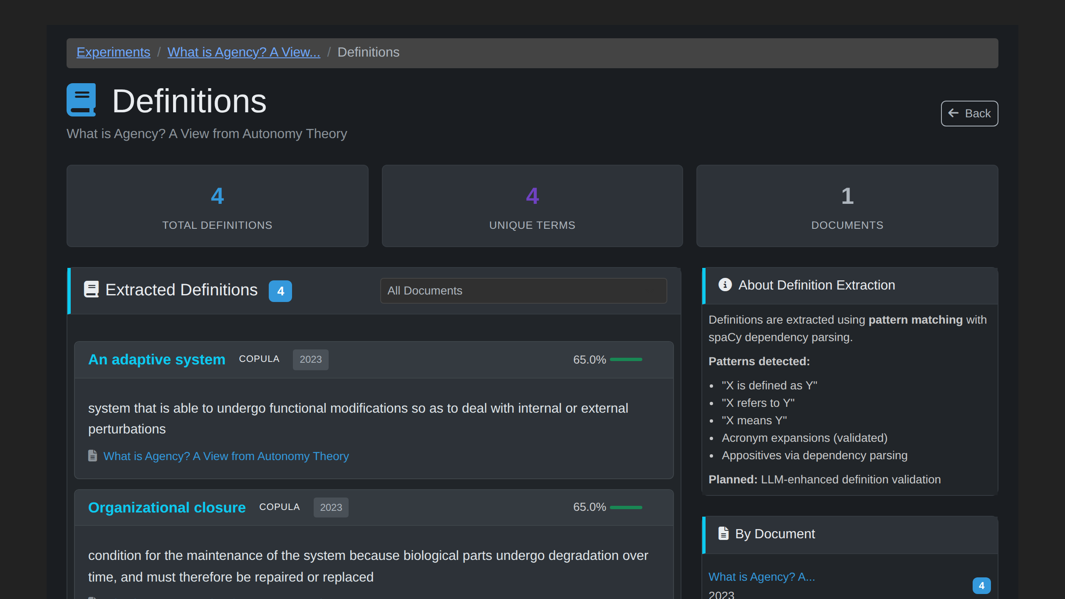Click the Extracted Definitions count badge
Image resolution: width=1065 pixels, height=599 pixels.
[x=280, y=291]
